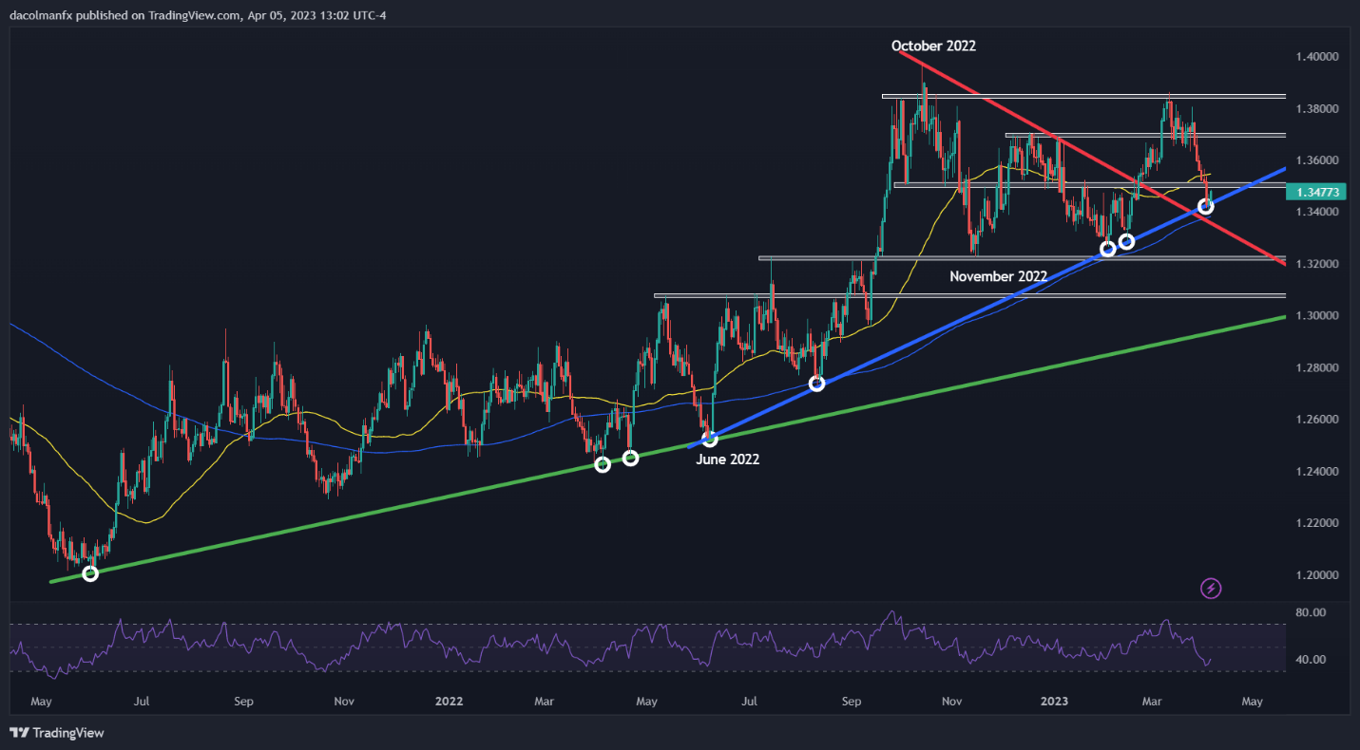Click the circle marker at the green trendline's start
This screenshot has height=750, width=1360.
point(90,573)
